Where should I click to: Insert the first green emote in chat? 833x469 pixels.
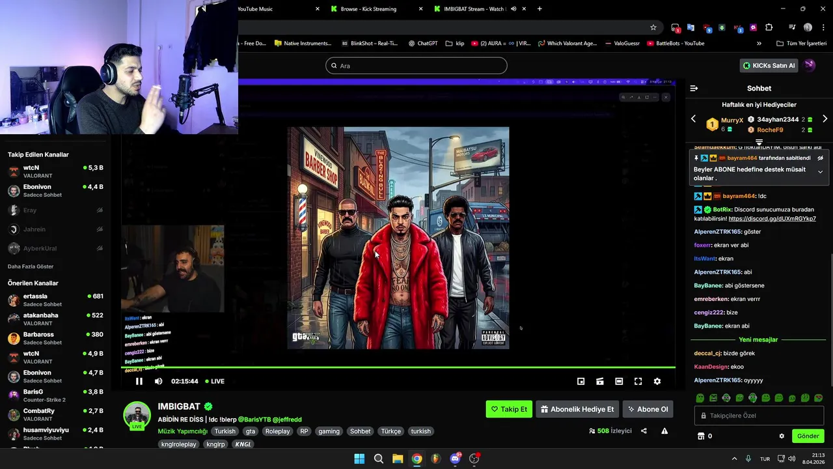pyautogui.click(x=700, y=398)
